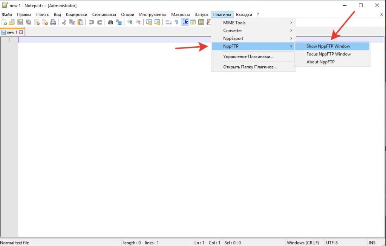Open the Макросы menu

(x=181, y=15)
